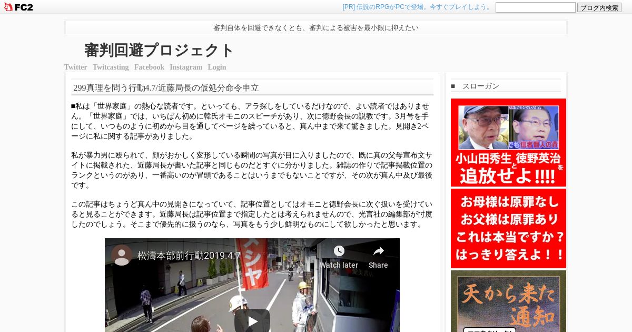Open the 天から来た通知 banner
The height and width of the screenshot is (332, 632).
tap(508, 301)
